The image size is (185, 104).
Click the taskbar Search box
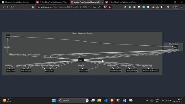pos(73,101)
